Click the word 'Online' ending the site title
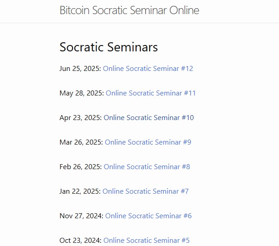Viewport: 279px width, 246px height. 184,10
